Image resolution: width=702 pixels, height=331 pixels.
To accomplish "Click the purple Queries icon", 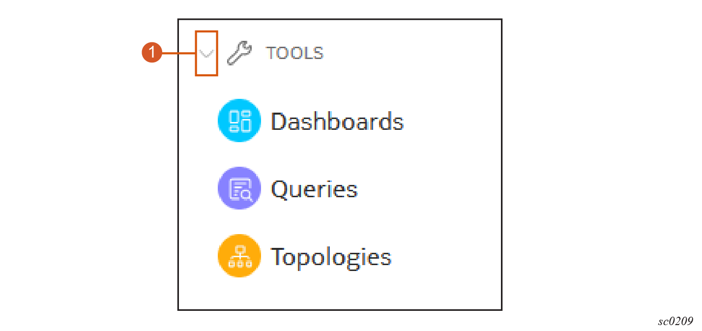I will coord(239,188).
